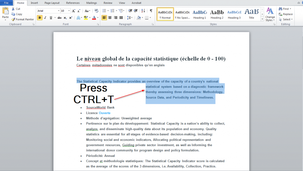303x171 pixels.
Task: Open the font color dropdown arrow
Action: coord(98,17)
